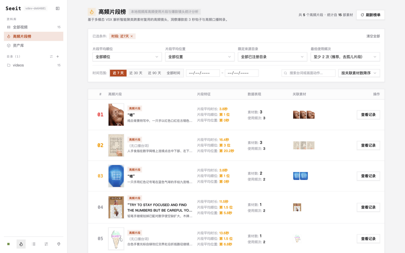Collapse the sidebar with the panel icon

(58, 8)
